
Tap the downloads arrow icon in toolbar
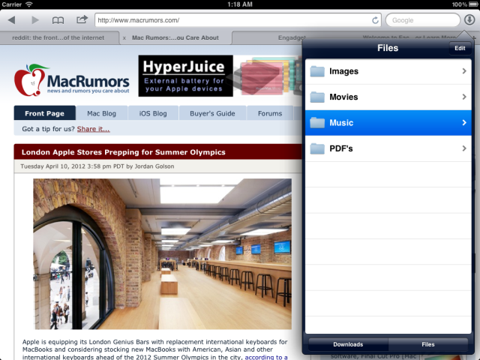pos(469,20)
